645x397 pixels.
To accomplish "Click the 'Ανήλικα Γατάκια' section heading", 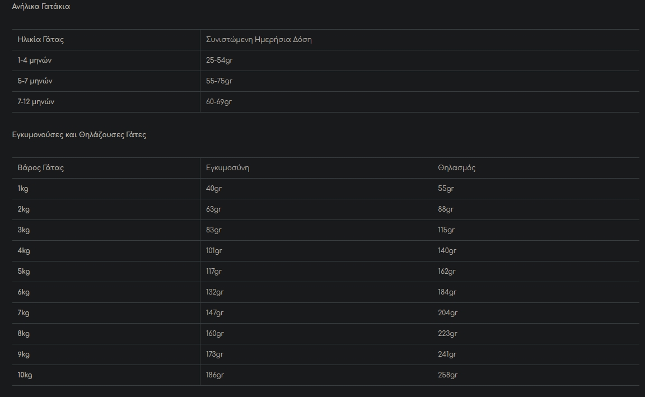I will pyautogui.click(x=41, y=7).
